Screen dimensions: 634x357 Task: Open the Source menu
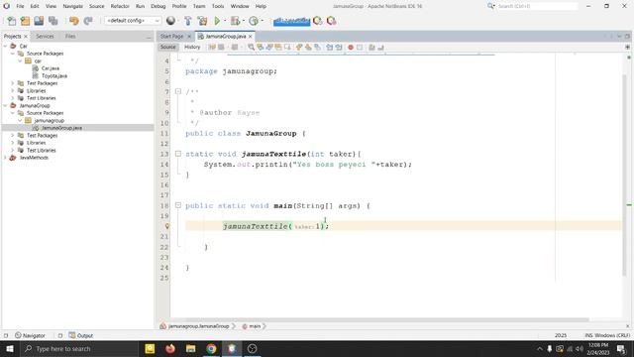(97, 6)
